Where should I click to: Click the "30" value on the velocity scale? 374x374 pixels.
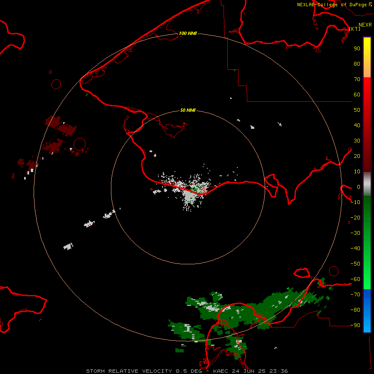(x=357, y=141)
